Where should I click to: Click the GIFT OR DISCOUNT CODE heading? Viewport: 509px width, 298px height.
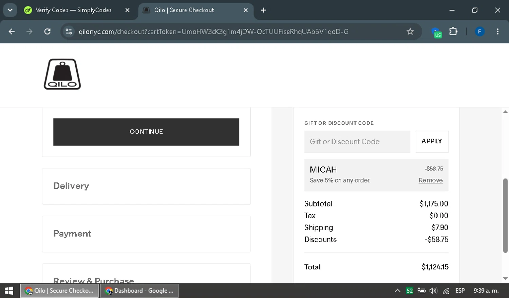[x=339, y=123]
